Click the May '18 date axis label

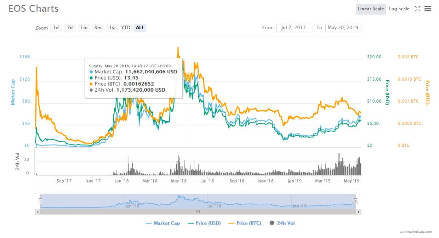click(x=178, y=181)
